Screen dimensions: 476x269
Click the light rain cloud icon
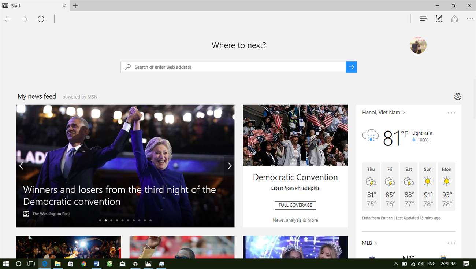[x=371, y=136]
